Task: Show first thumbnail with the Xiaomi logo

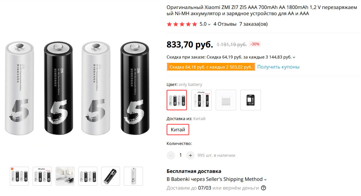Action: (x=19, y=176)
